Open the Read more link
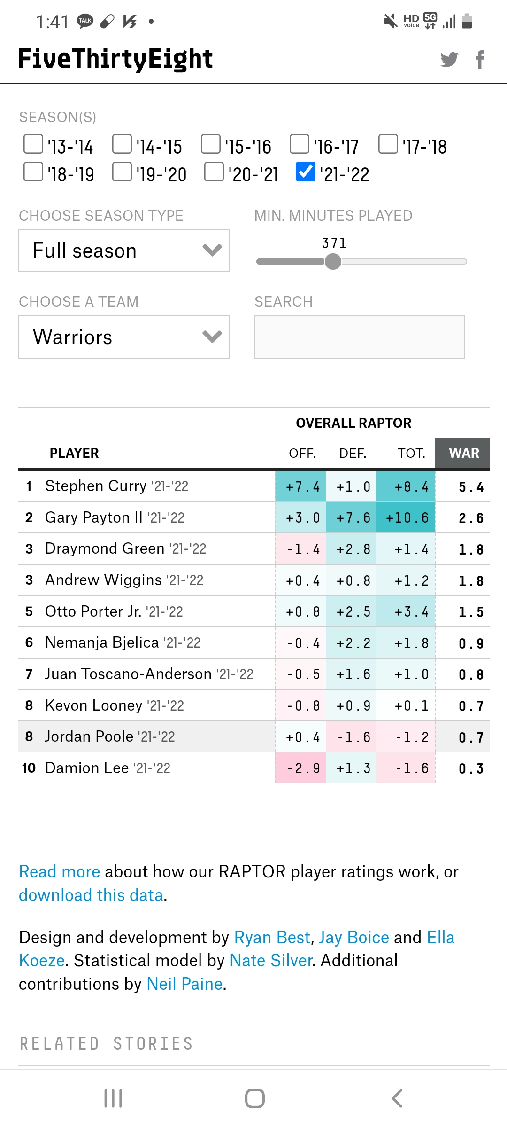The width and height of the screenshot is (507, 1128). [60, 872]
